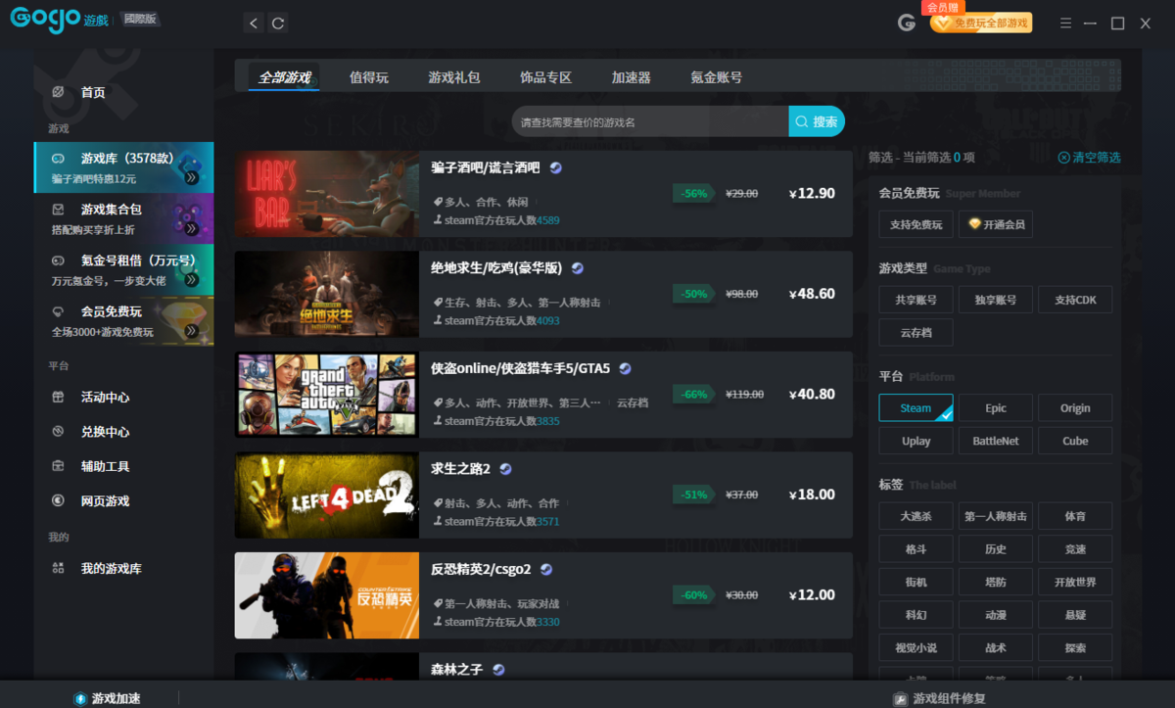Toggle the Epic platform filter
This screenshot has width=1175, height=708.
(x=995, y=408)
